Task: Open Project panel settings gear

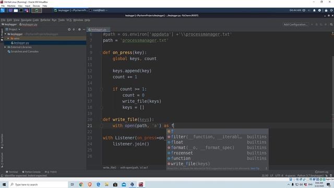Action: pyautogui.click(x=79, y=29)
